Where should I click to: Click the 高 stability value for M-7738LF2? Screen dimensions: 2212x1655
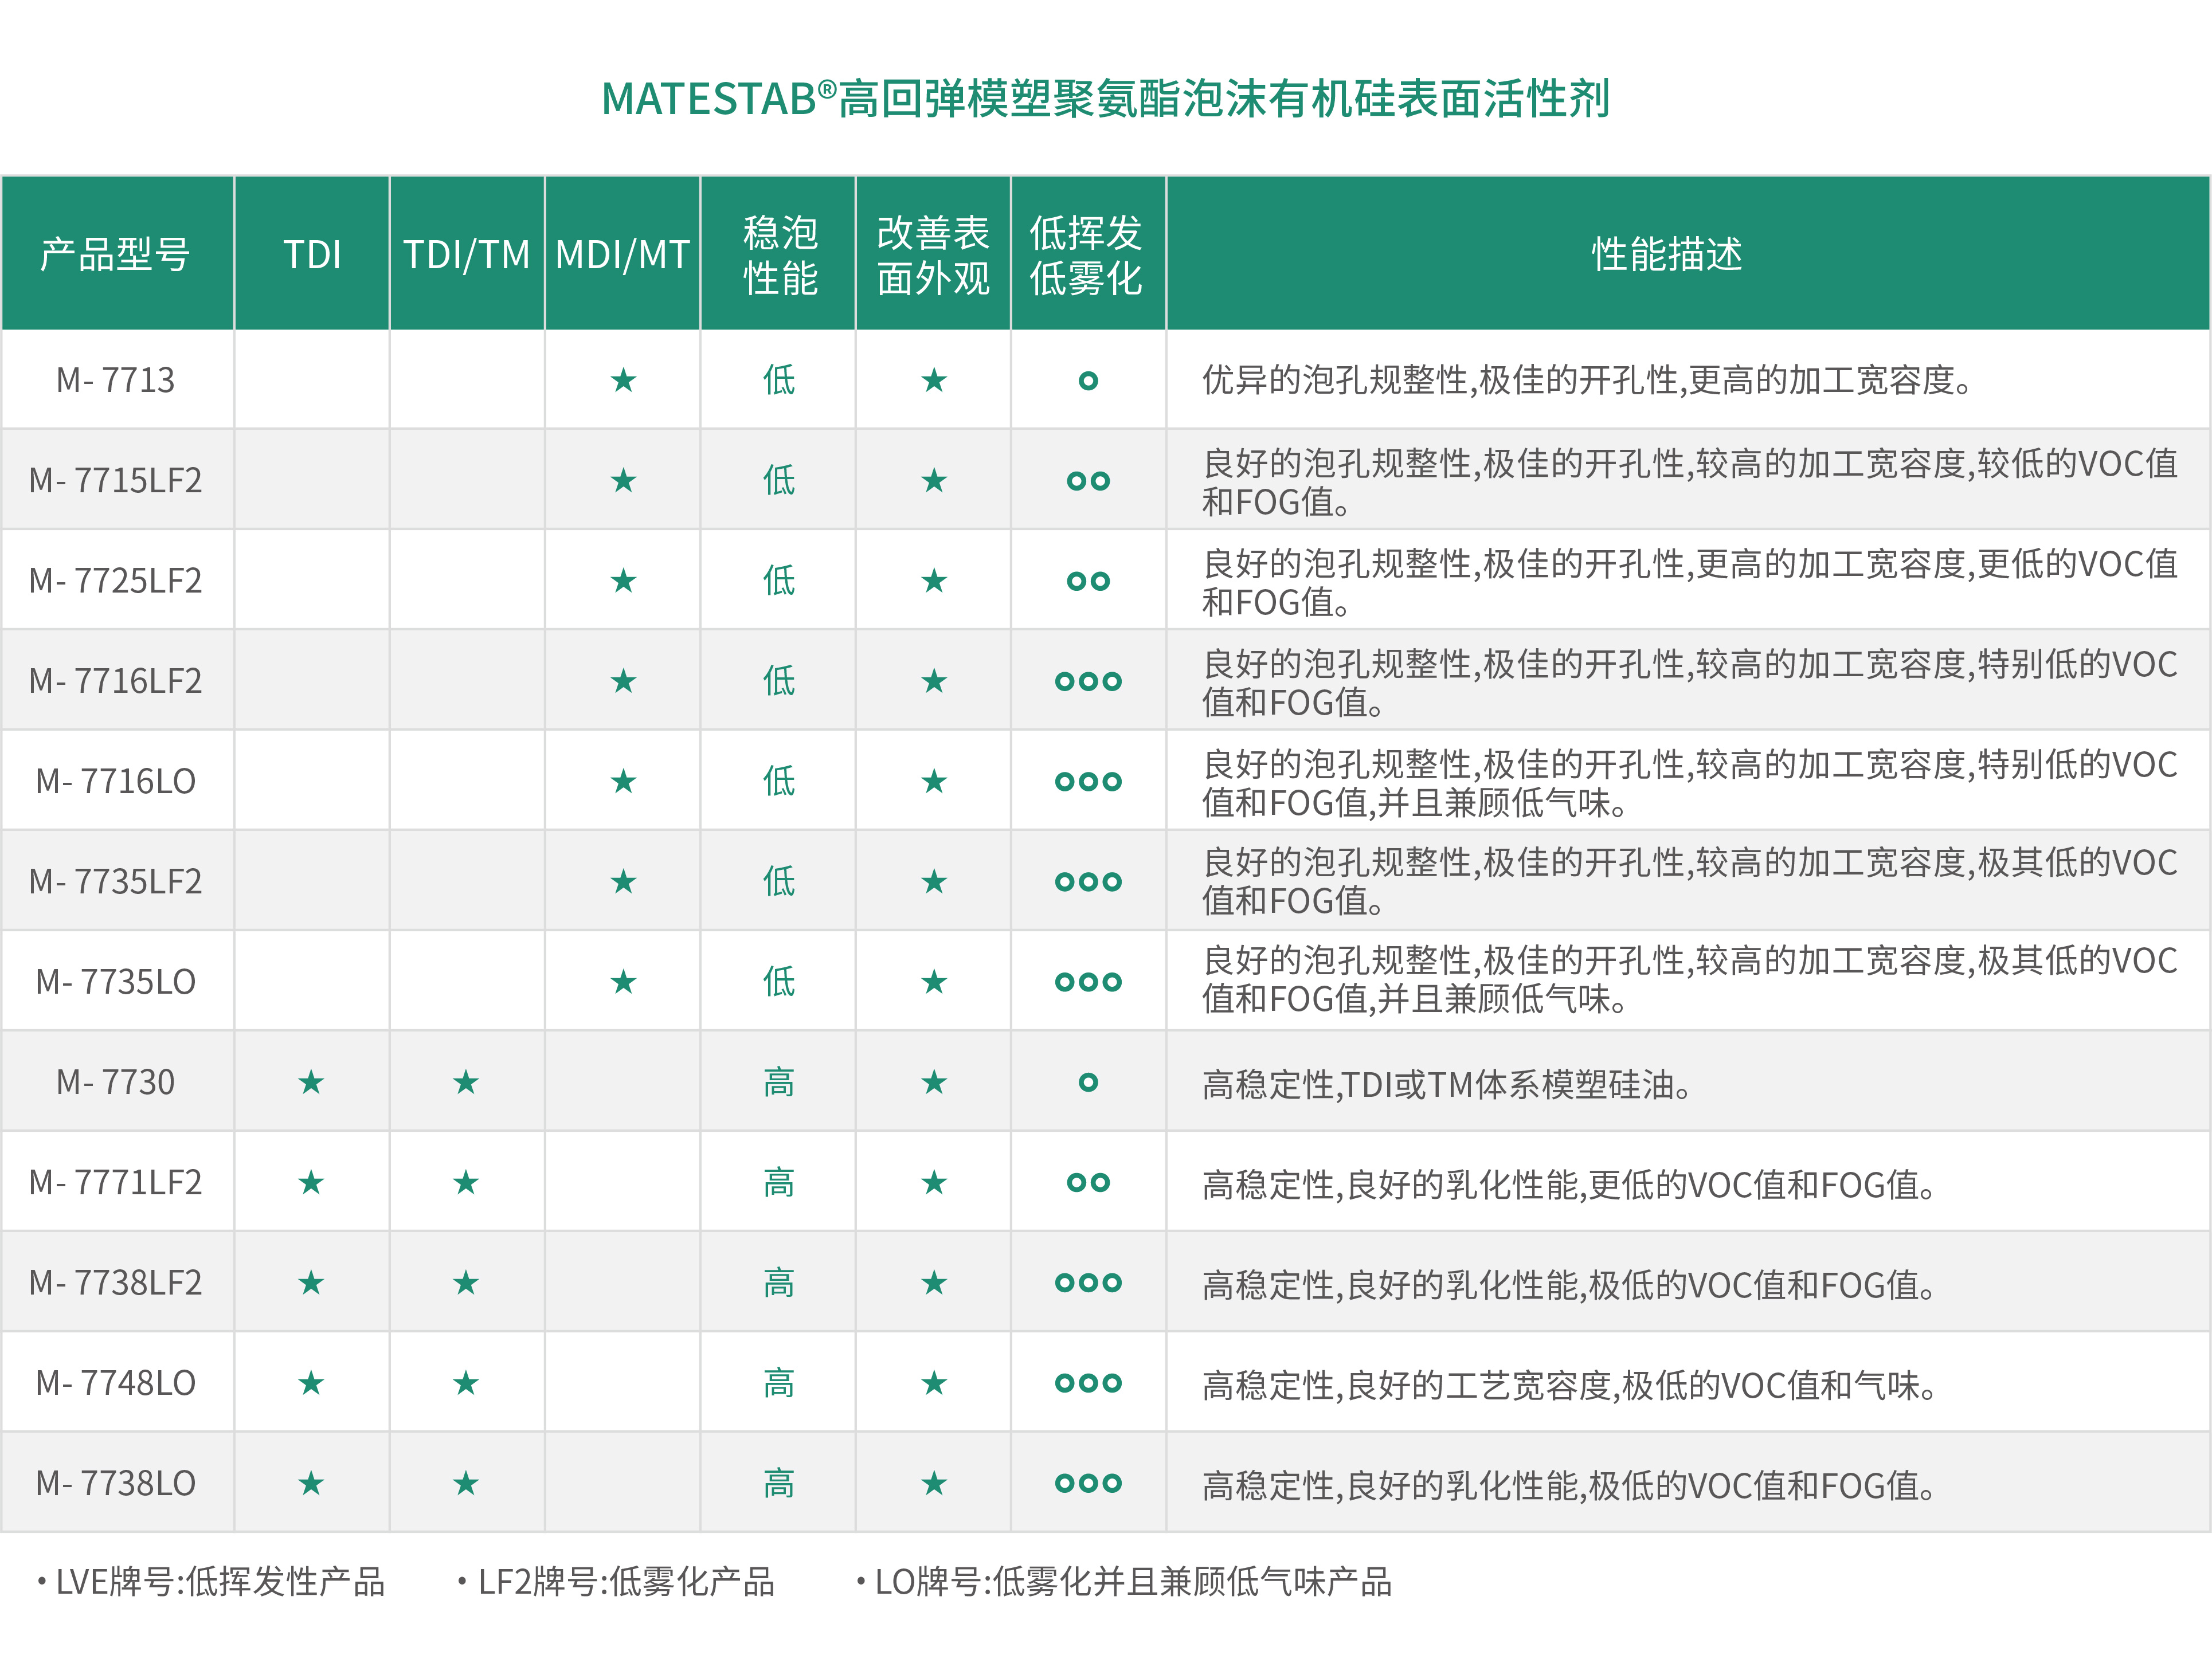tap(779, 1283)
